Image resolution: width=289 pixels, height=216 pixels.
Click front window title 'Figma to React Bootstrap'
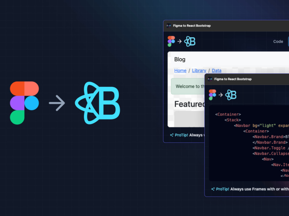coord(233,79)
